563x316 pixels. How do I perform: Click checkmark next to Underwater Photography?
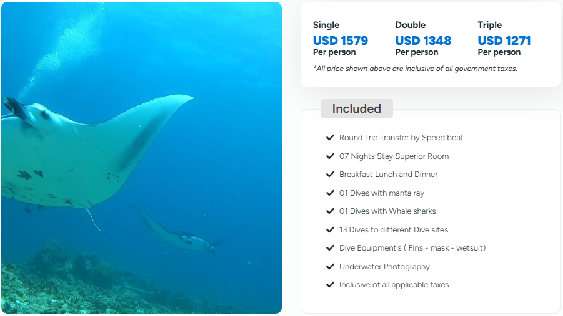pyautogui.click(x=330, y=266)
